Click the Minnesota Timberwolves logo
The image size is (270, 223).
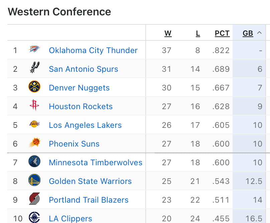[34, 162]
